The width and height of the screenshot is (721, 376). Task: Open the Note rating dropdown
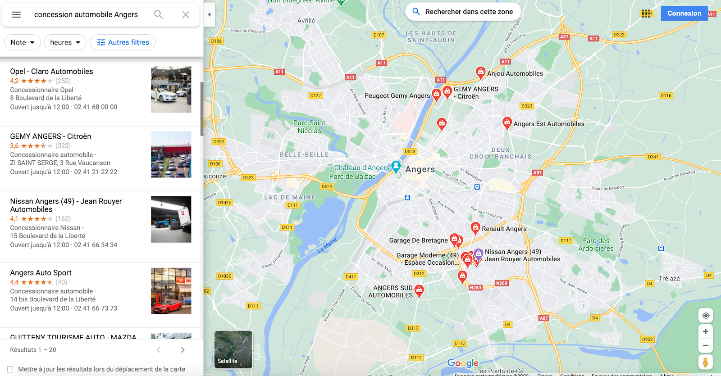click(23, 42)
